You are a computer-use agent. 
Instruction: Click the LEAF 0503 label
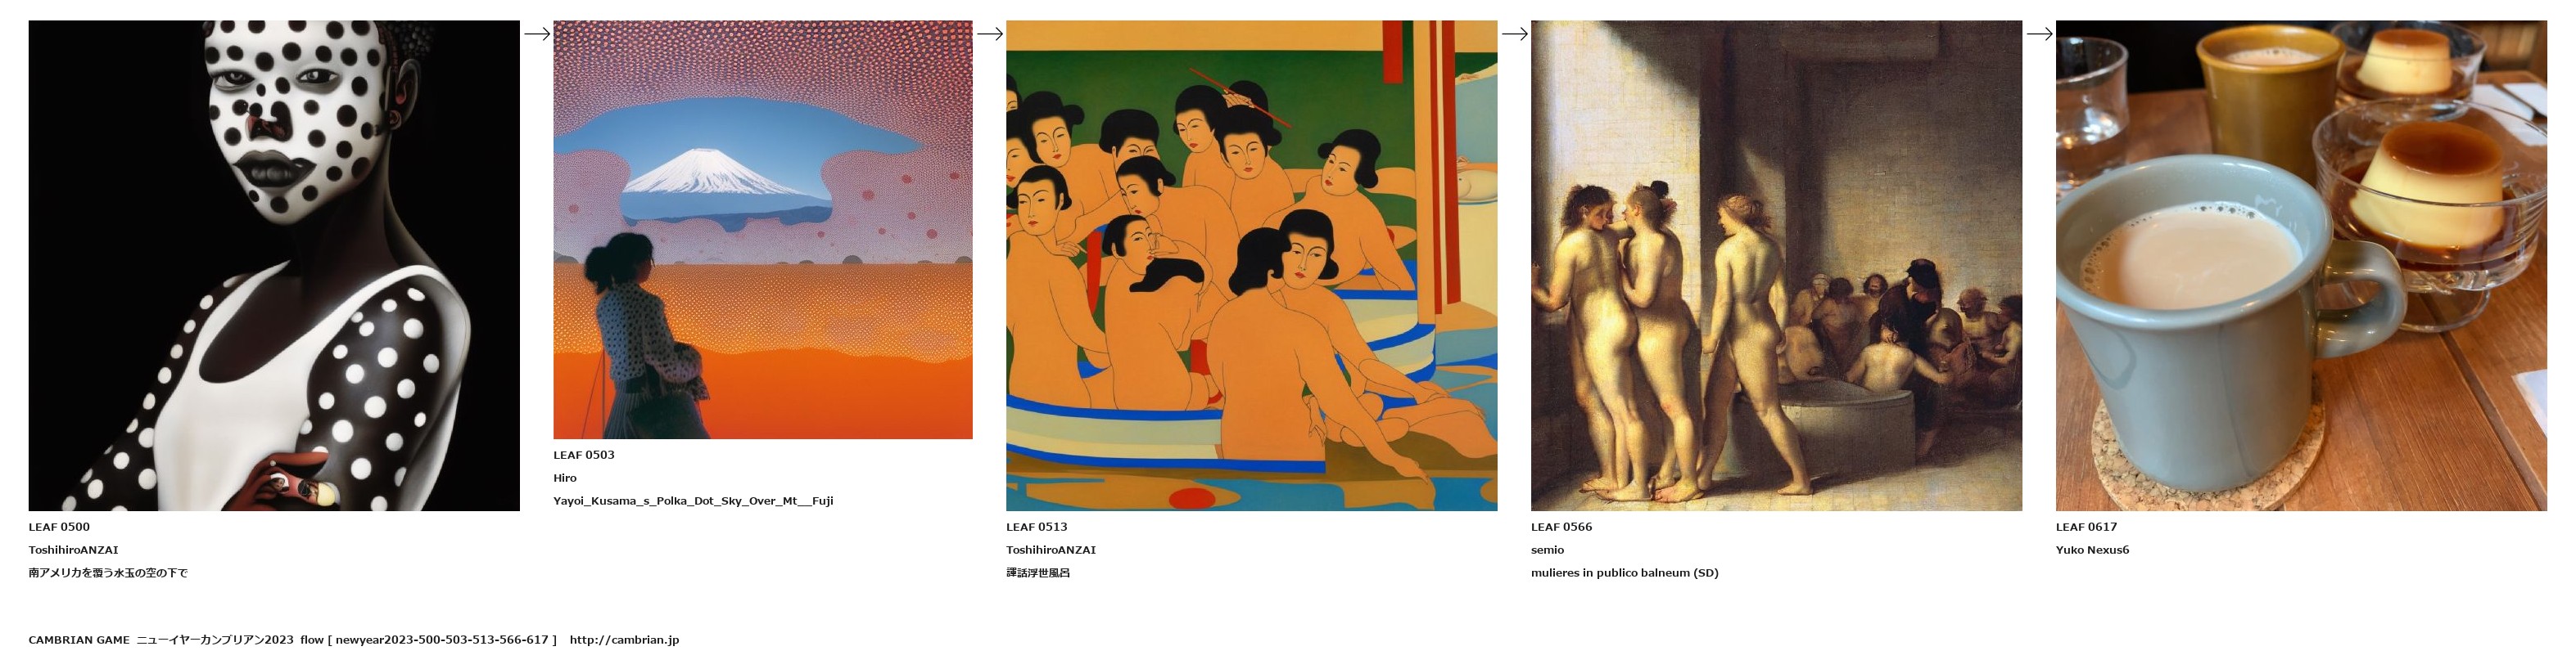click(x=584, y=456)
